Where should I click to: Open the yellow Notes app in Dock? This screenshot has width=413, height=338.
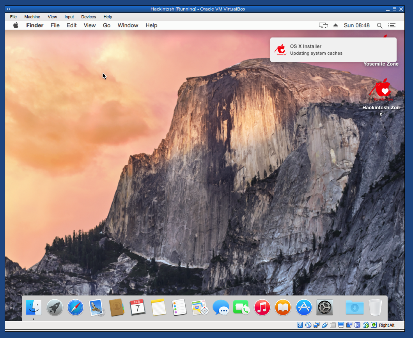pyautogui.click(x=159, y=307)
